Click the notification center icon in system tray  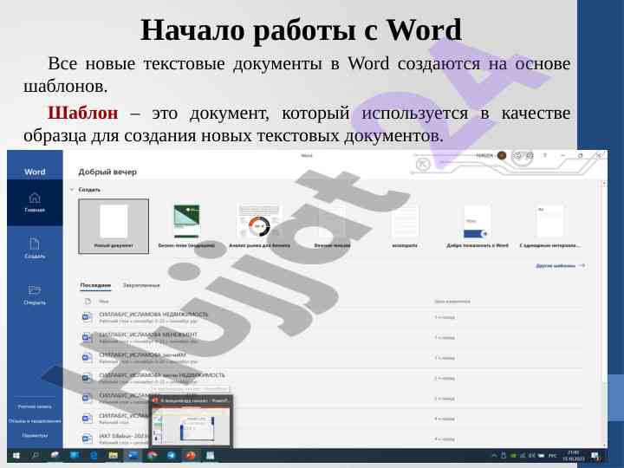pyautogui.click(x=595, y=456)
